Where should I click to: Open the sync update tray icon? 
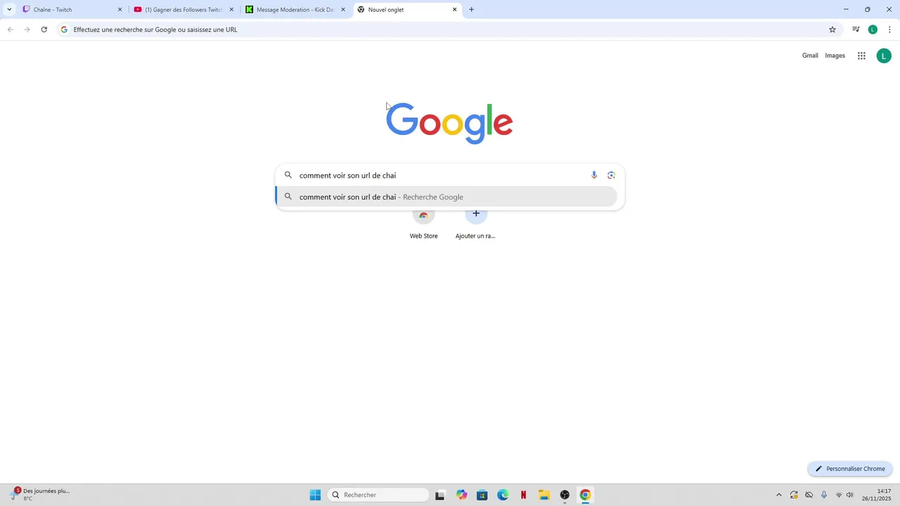(x=794, y=495)
